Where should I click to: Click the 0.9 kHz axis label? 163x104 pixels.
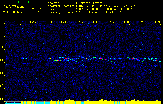(2, 60)
